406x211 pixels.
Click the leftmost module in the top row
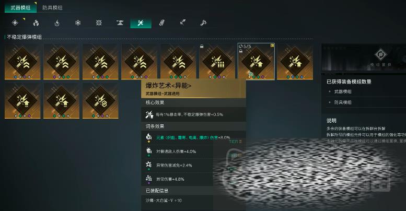click(22, 61)
